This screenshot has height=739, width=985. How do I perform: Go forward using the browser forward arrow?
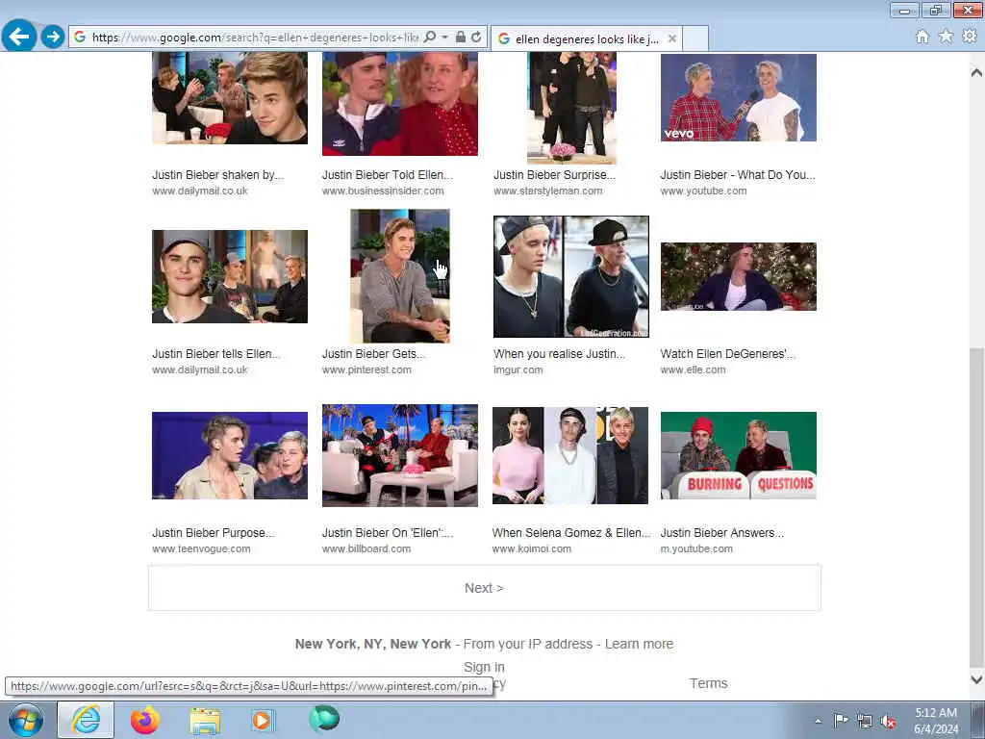click(x=53, y=38)
